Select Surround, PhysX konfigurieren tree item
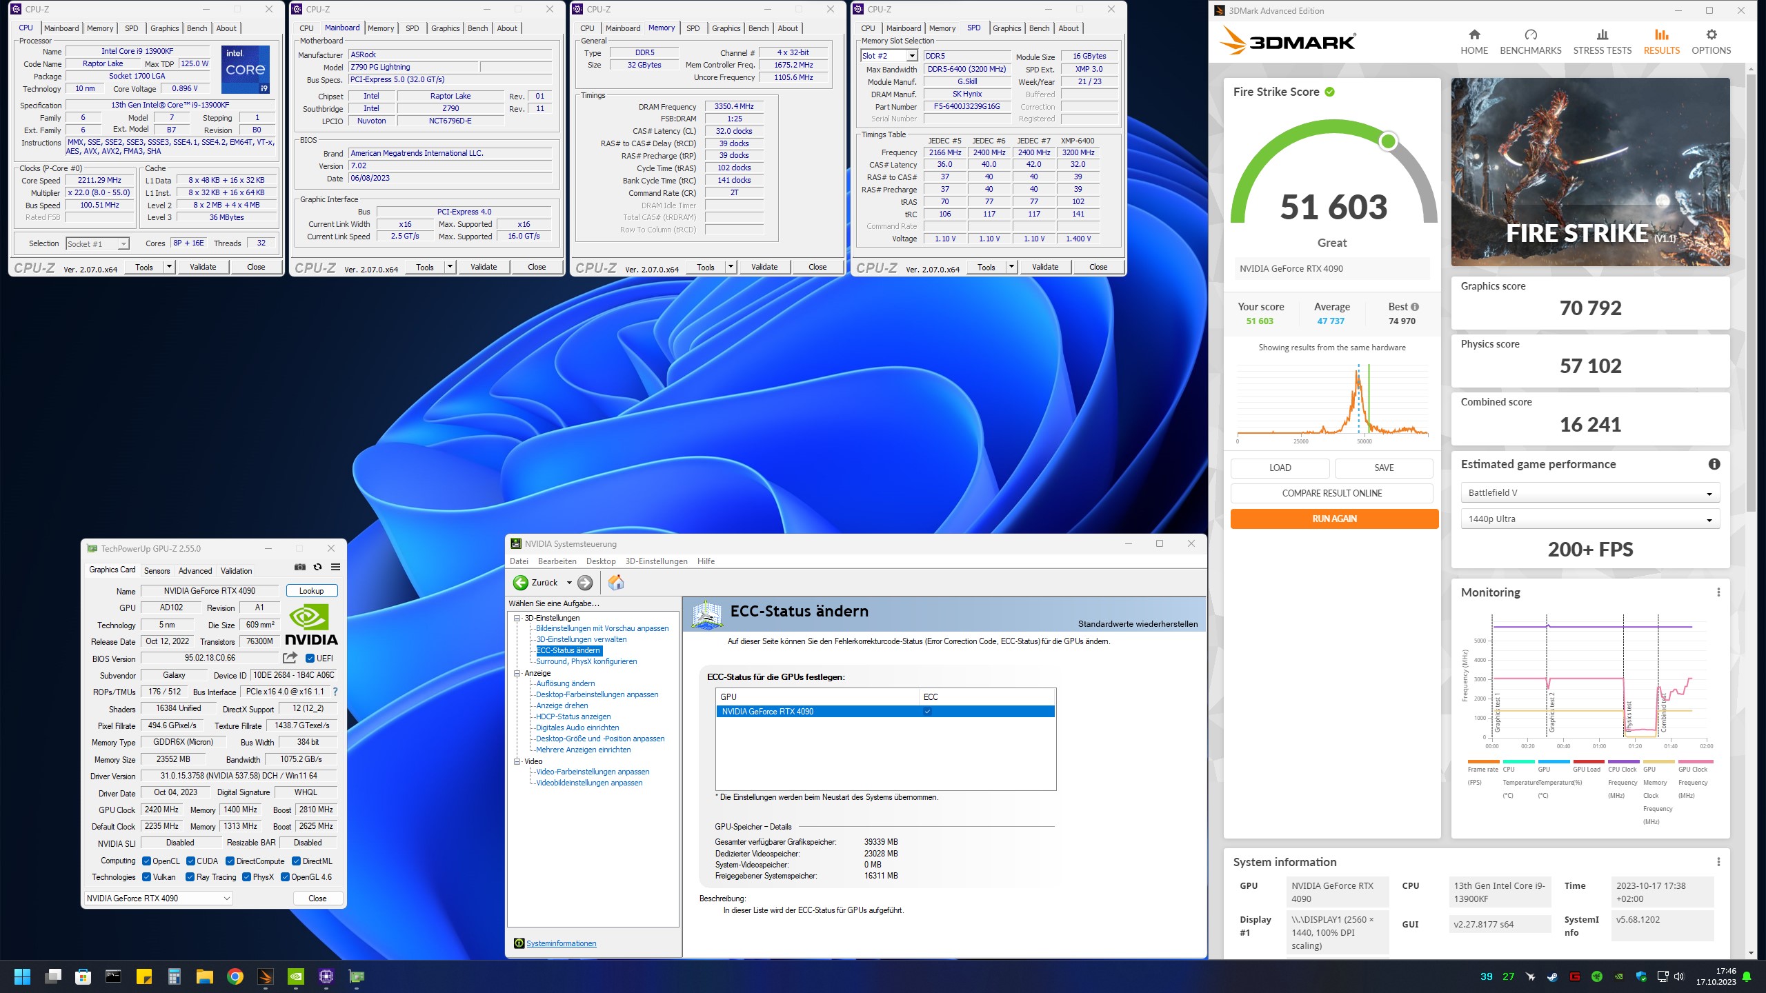Image resolution: width=1766 pixels, height=993 pixels. pos(586,661)
